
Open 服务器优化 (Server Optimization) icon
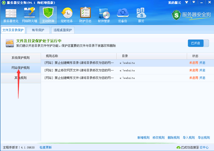[11, 15]
